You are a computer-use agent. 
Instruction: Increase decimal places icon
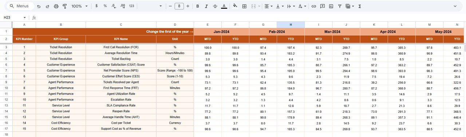point(123,6)
